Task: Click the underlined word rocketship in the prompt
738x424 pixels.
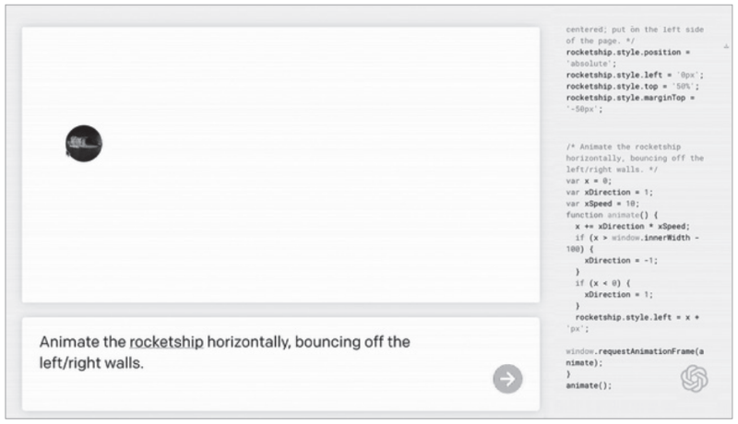Action: click(166, 342)
